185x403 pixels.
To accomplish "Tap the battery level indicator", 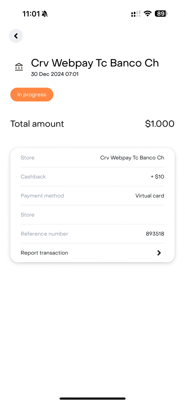I will coord(161,14).
